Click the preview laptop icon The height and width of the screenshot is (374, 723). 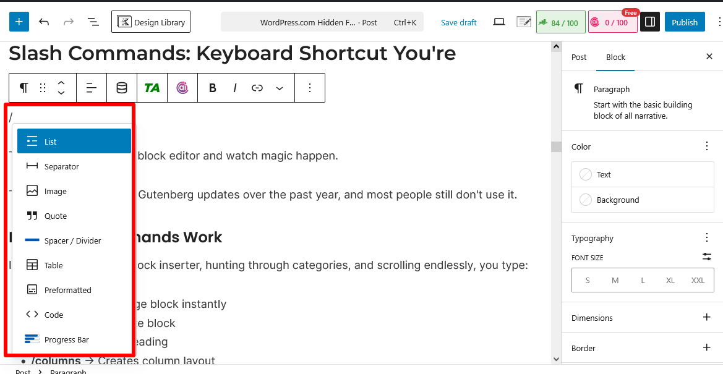[x=498, y=21]
